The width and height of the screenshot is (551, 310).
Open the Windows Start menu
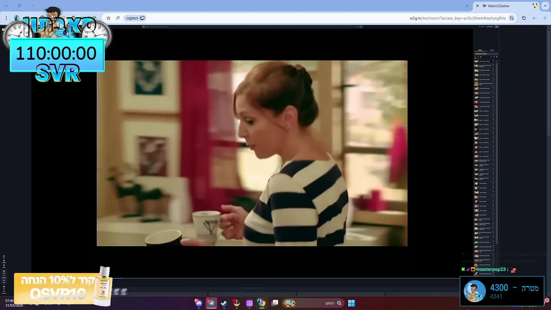pyautogui.click(x=351, y=303)
